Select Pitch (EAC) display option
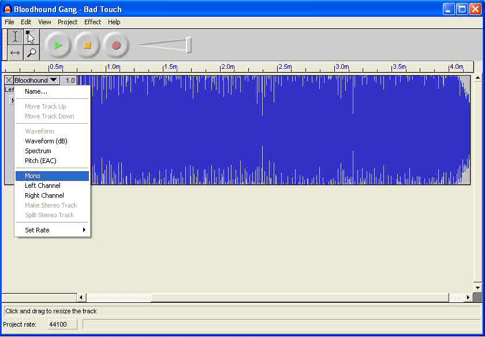This screenshot has height=337, width=485. pos(53,161)
